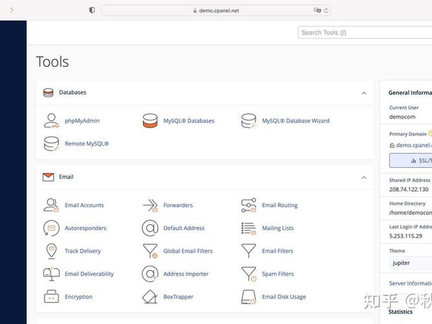Click the Default Address at-sign icon
This screenshot has width=432, height=324.
pos(150,228)
